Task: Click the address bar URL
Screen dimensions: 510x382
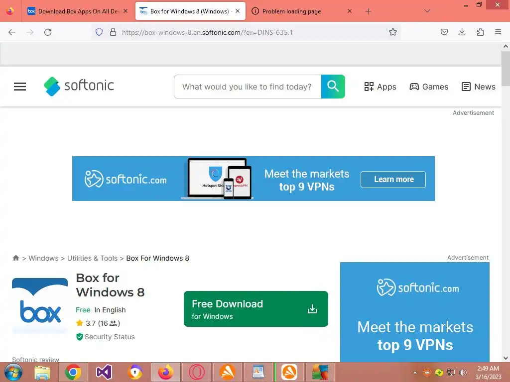Action: click(x=207, y=32)
